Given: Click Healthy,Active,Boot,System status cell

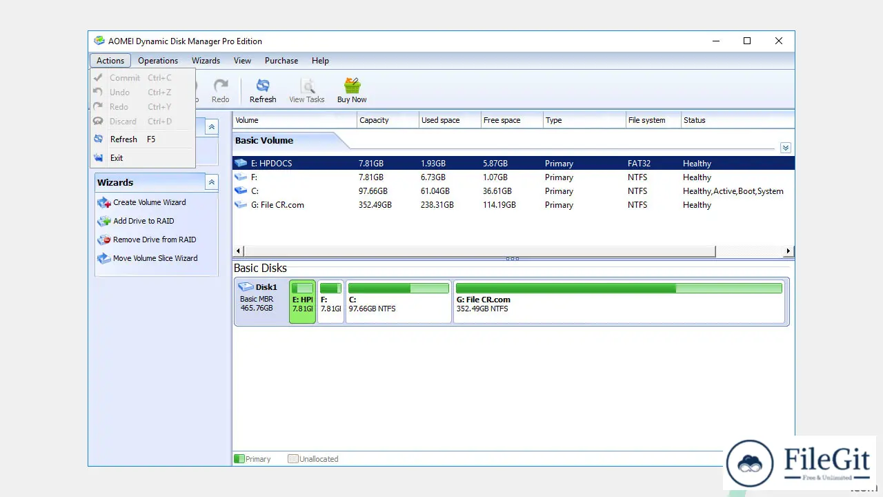Looking at the screenshot, I should coord(733,191).
